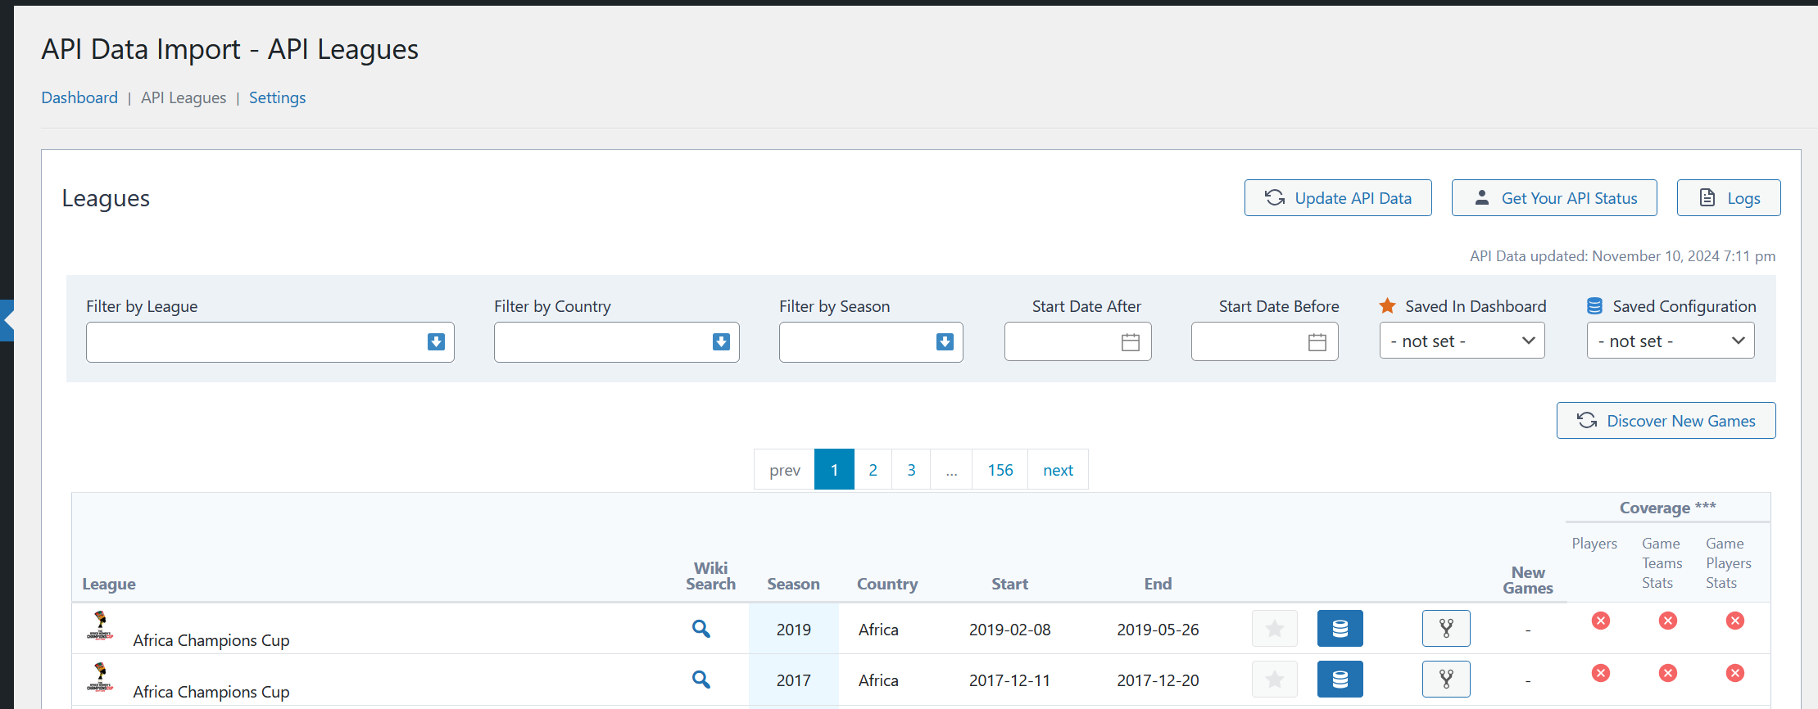Image resolution: width=1818 pixels, height=709 pixels.
Task: Click the orange star beside Saved In Dashboard
Action: coord(1387,306)
